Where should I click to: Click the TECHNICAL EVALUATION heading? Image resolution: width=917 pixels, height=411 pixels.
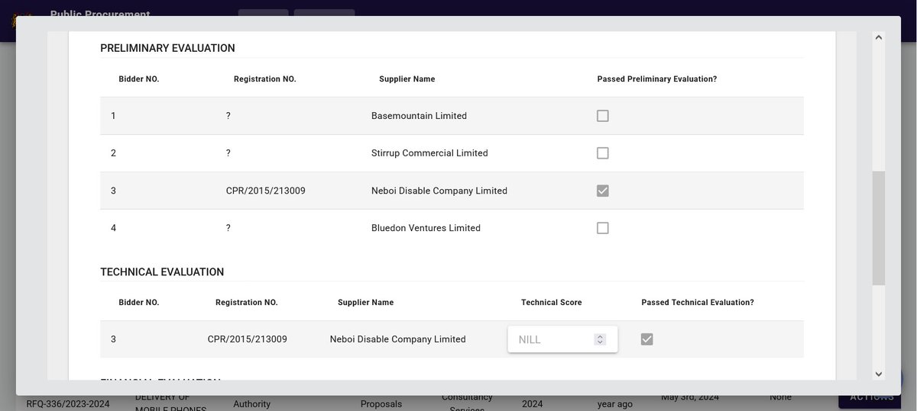162,272
